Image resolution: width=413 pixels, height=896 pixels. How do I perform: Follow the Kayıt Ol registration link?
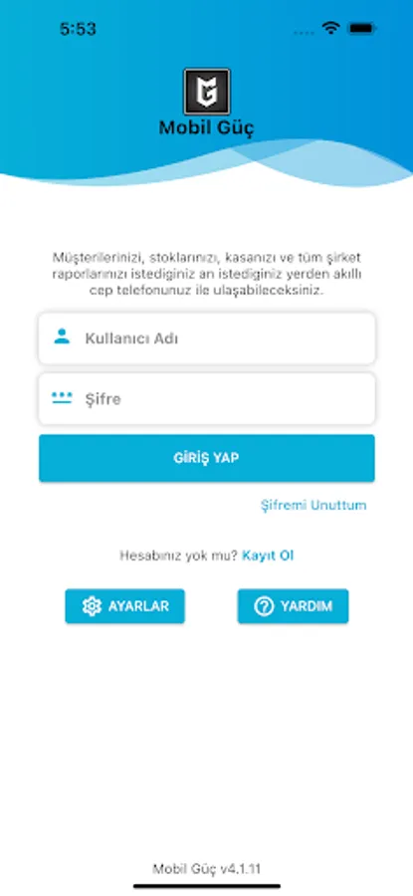268,556
